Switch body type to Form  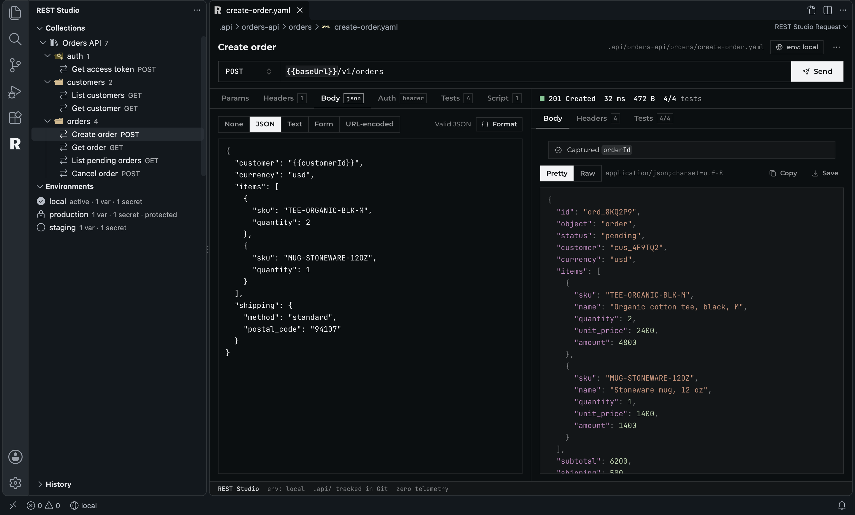coord(324,124)
